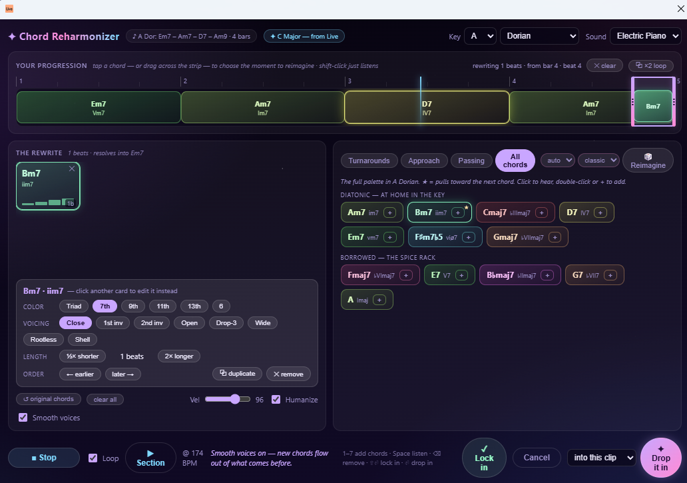Select the D7 IV7 progression block
Image resolution: width=687 pixels, height=483 pixels.
426,107
